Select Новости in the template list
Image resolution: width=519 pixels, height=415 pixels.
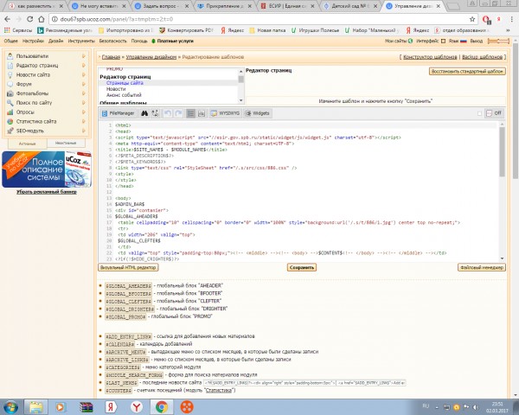pos(116,89)
